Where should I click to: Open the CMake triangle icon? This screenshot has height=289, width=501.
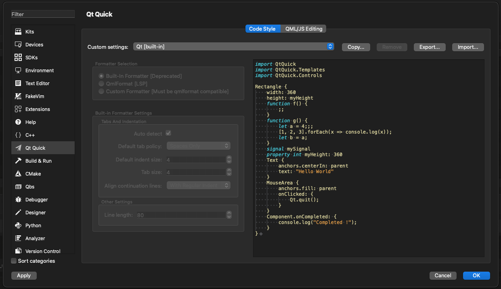[x=18, y=174]
